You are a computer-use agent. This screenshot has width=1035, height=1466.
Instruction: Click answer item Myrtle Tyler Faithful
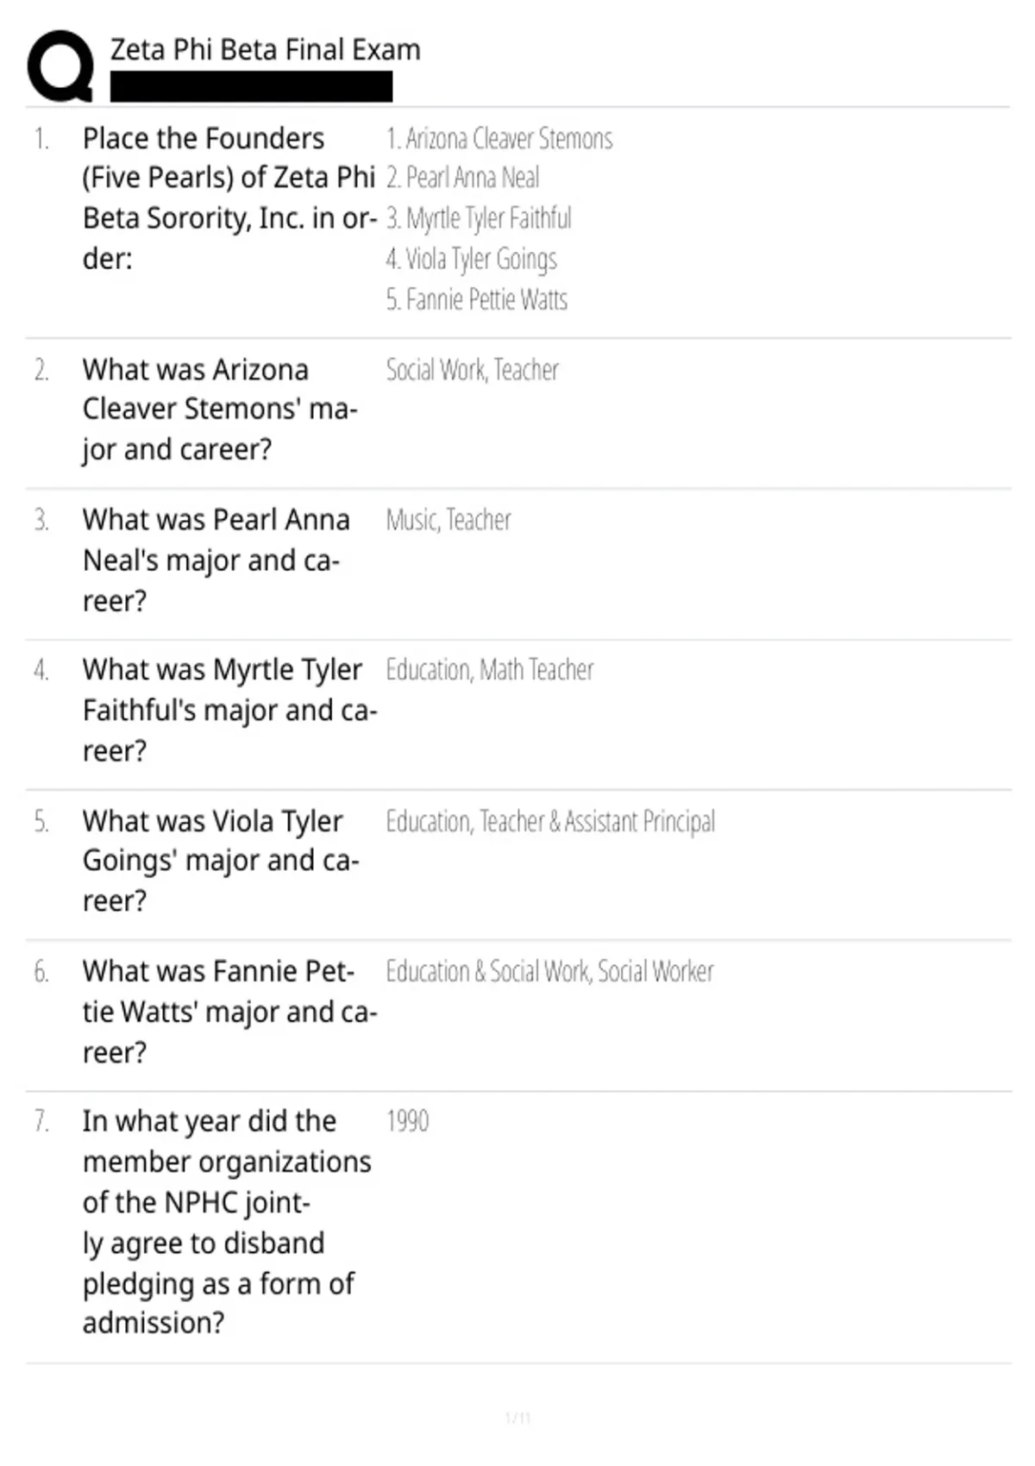[x=479, y=218]
